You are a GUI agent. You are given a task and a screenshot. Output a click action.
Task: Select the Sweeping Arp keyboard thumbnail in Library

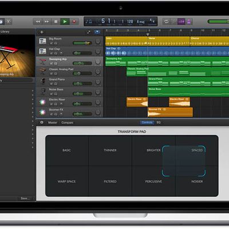(x=17, y=56)
